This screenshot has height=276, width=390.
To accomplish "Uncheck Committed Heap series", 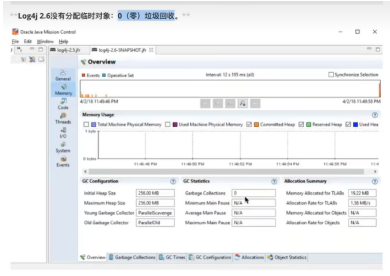I will 249,124.
